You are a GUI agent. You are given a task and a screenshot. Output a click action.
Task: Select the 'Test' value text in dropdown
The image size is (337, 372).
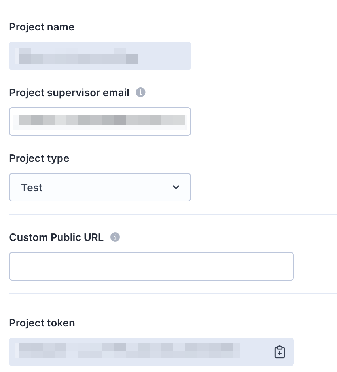32,188
